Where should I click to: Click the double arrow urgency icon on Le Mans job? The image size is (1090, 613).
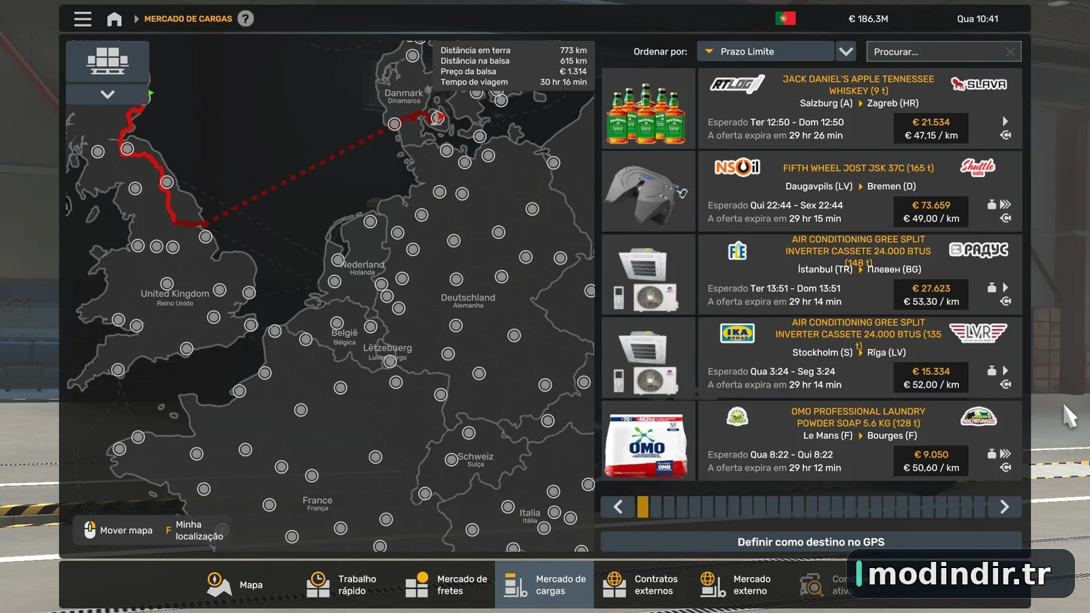click(x=1006, y=454)
